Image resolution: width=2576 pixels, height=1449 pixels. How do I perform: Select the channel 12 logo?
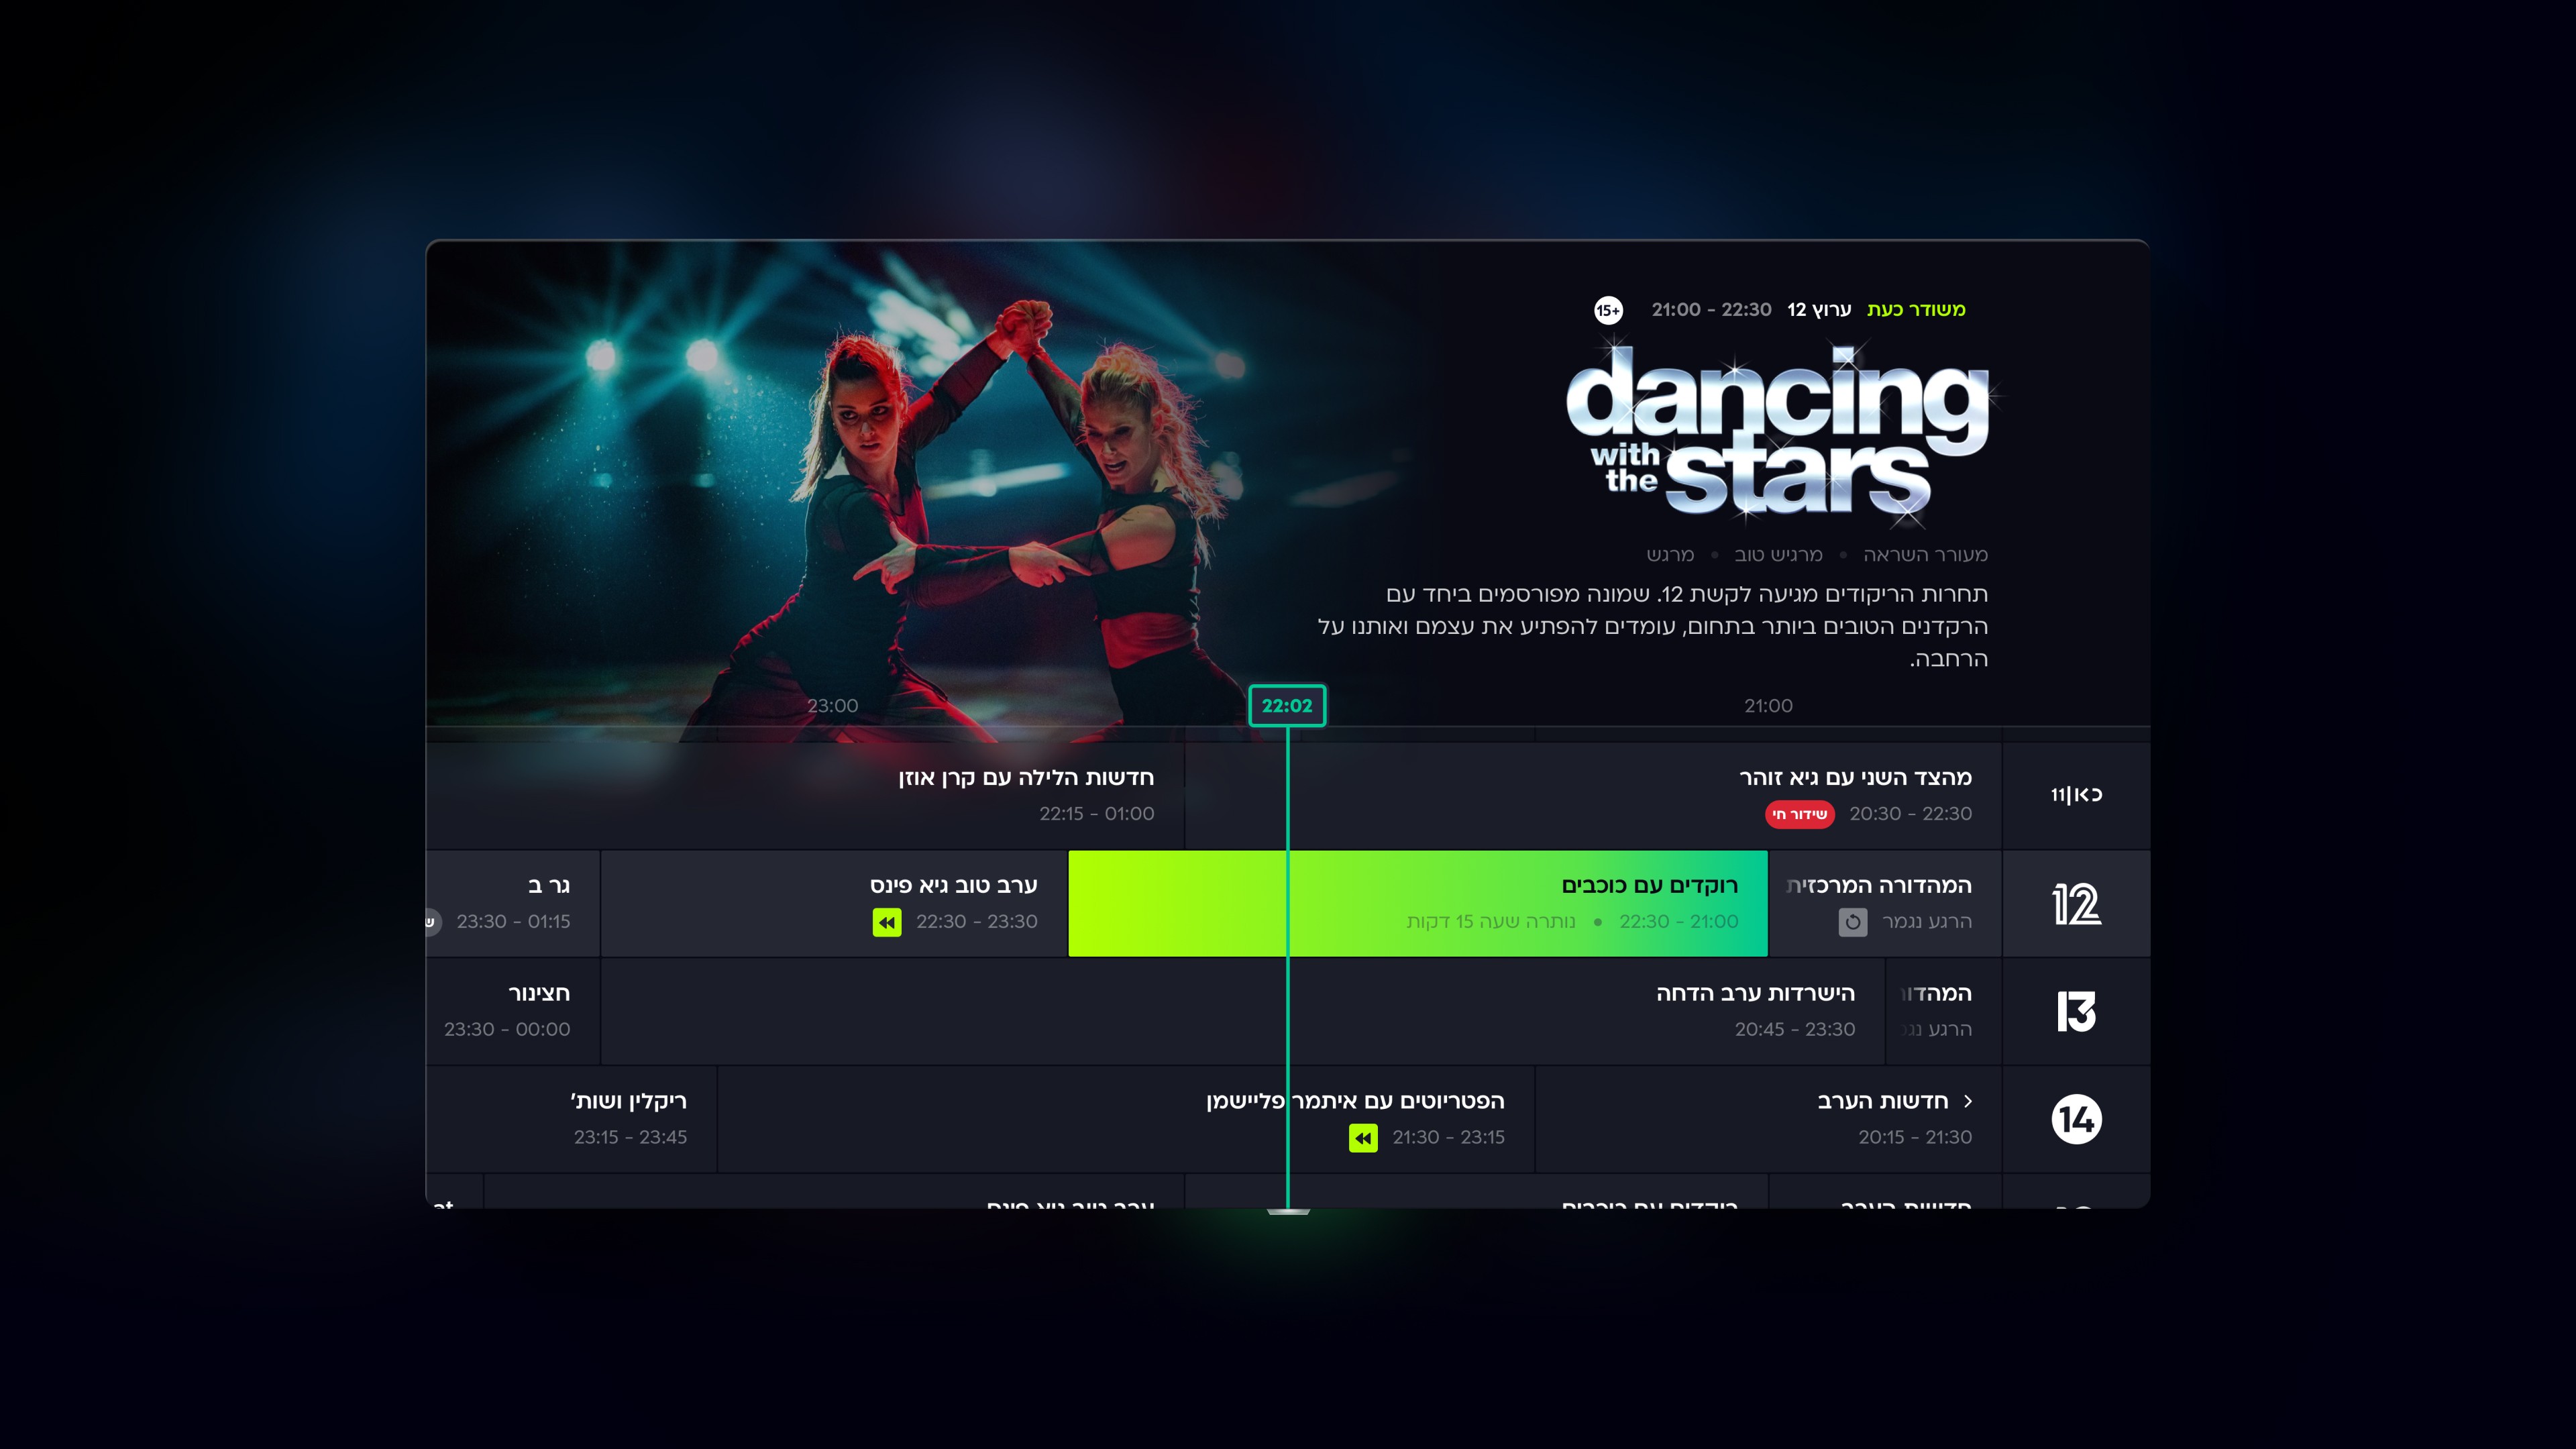pos(2076,904)
